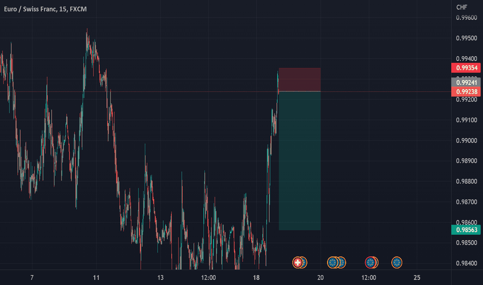Click the 0.98600 price scale value

pos(466,222)
